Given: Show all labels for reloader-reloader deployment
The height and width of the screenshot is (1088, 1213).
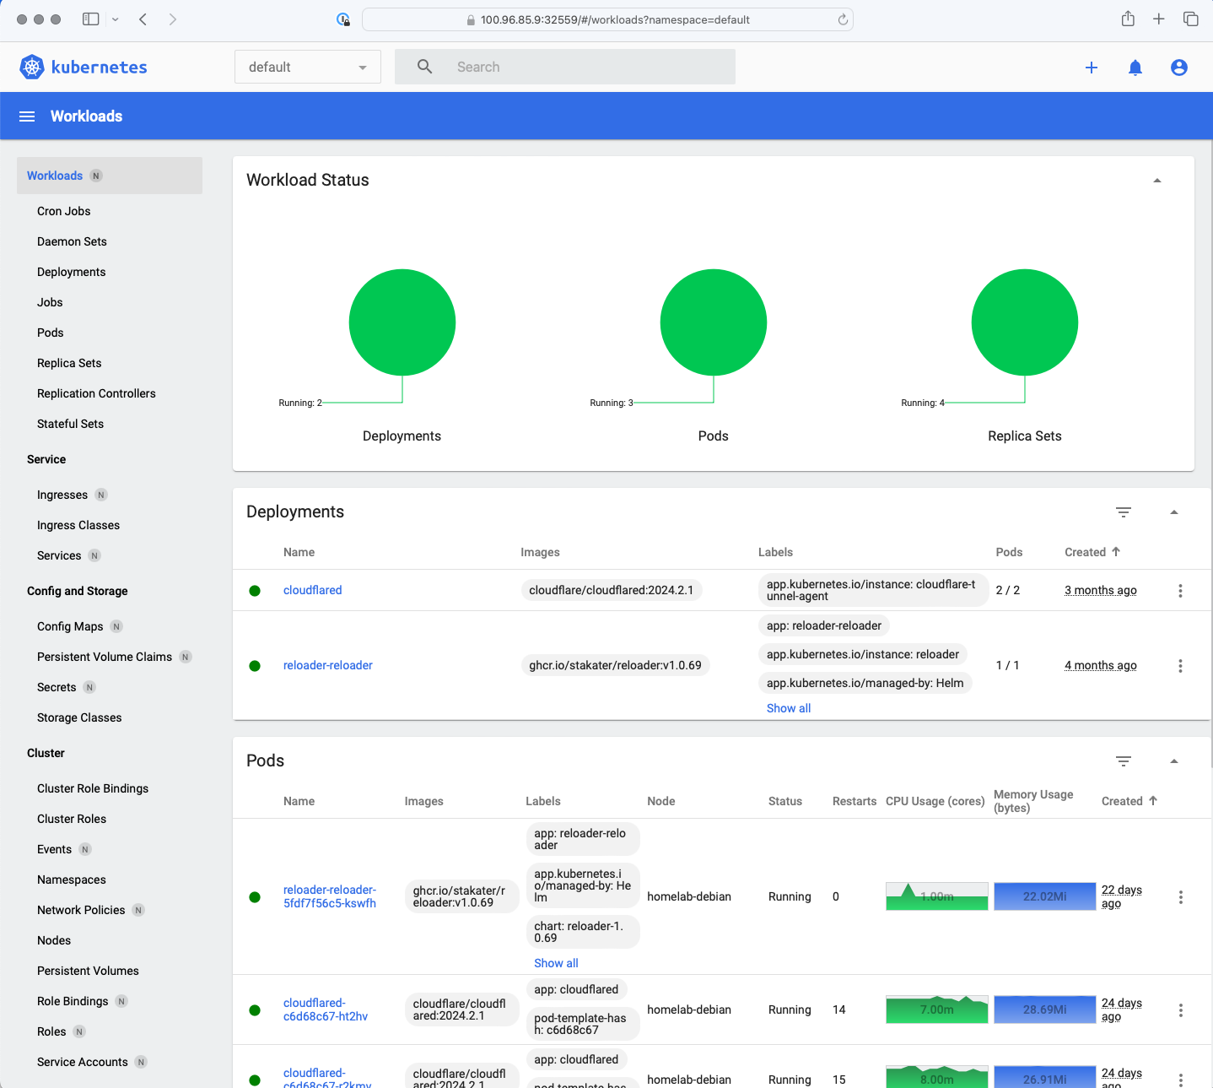Looking at the screenshot, I should 789,708.
